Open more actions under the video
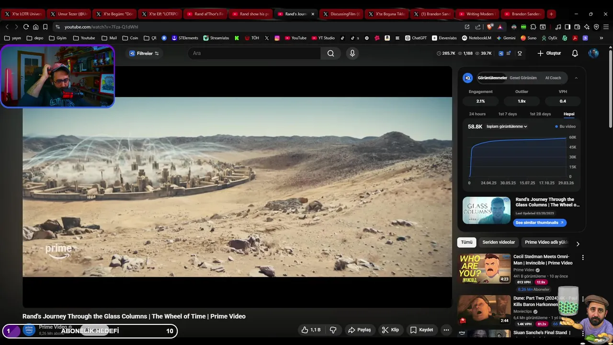This screenshot has width=613, height=345. (x=446, y=330)
